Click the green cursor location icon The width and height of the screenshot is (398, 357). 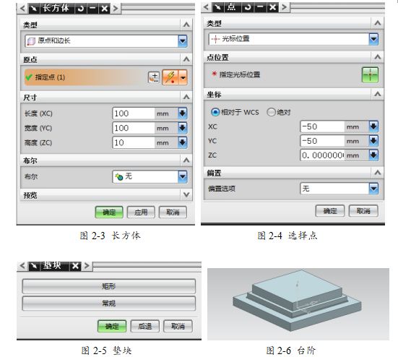point(370,74)
